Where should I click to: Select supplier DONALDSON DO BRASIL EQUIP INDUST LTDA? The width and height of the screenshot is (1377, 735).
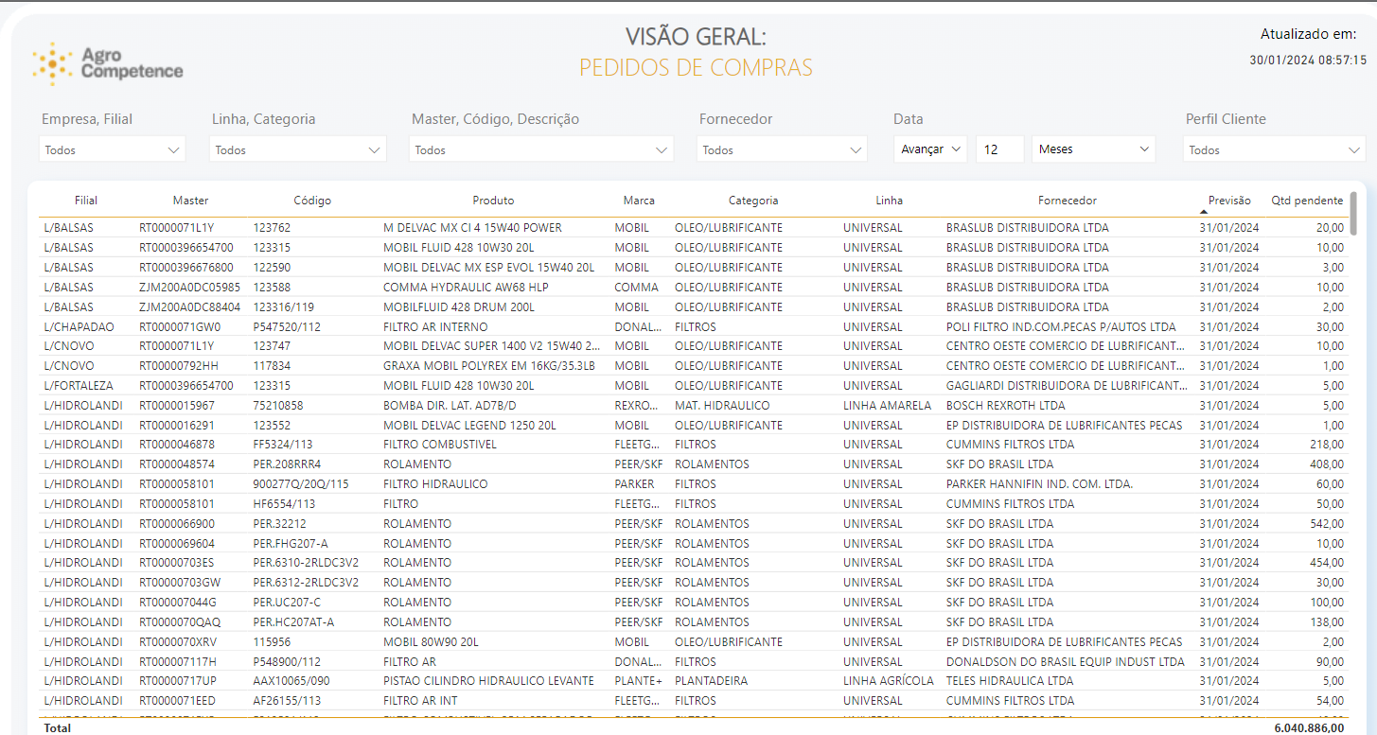point(1066,662)
